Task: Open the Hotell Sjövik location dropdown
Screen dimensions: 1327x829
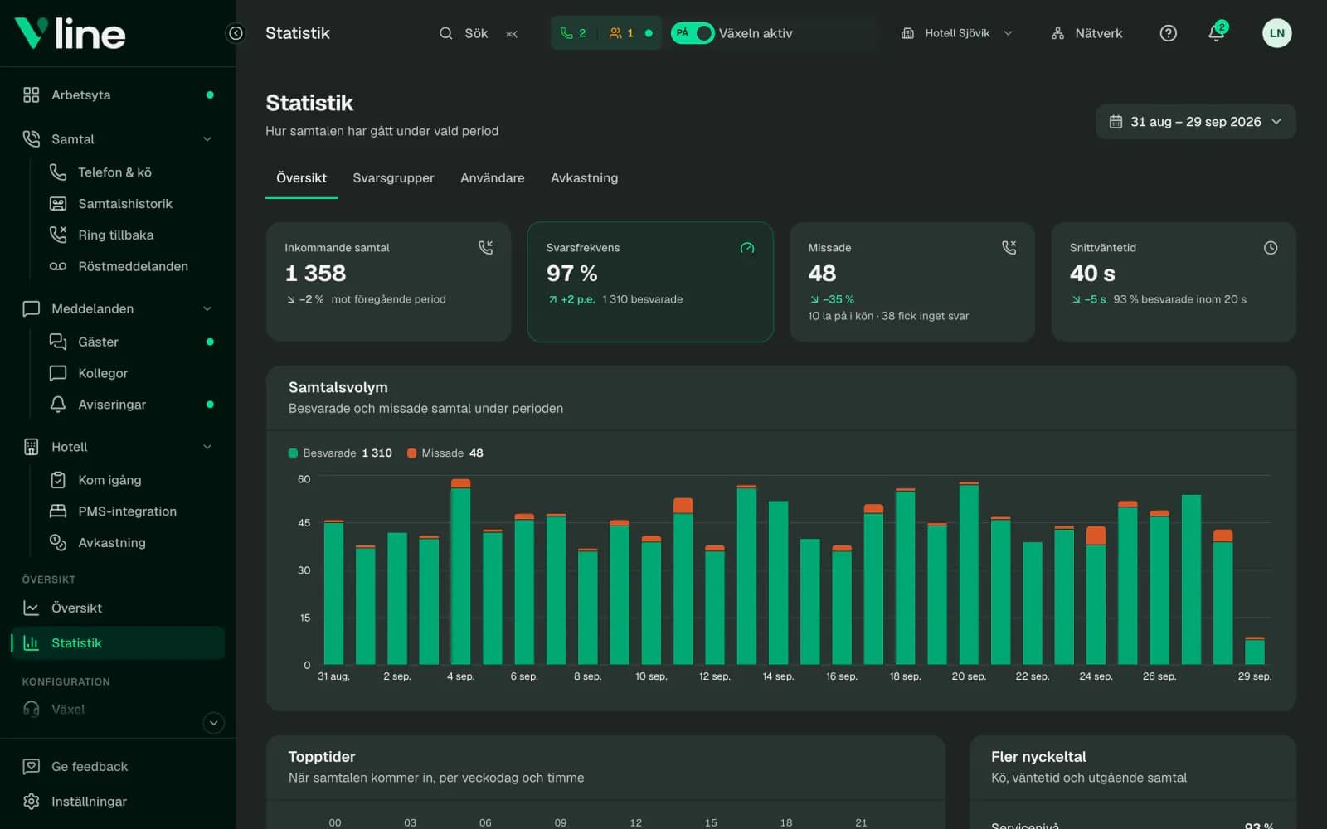Action: click(x=957, y=33)
